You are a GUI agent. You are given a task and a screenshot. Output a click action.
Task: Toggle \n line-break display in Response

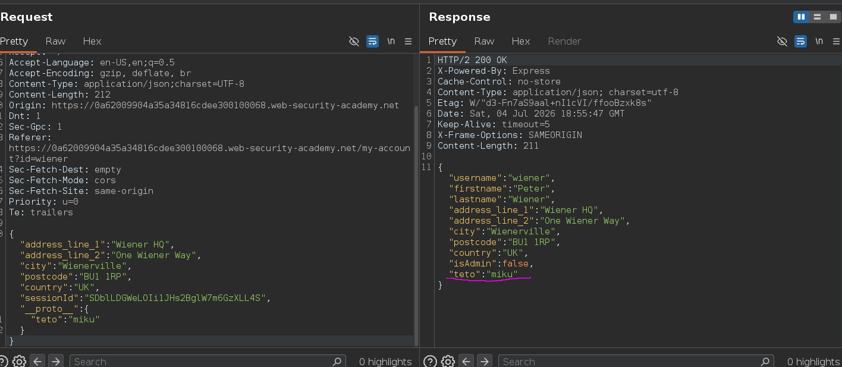click(x=819, y=41)
